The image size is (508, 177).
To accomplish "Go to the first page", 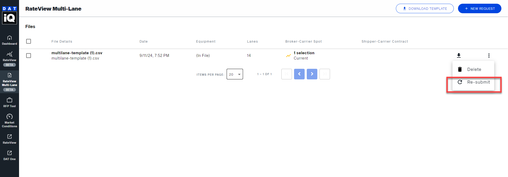I will (x=287, y=74).
